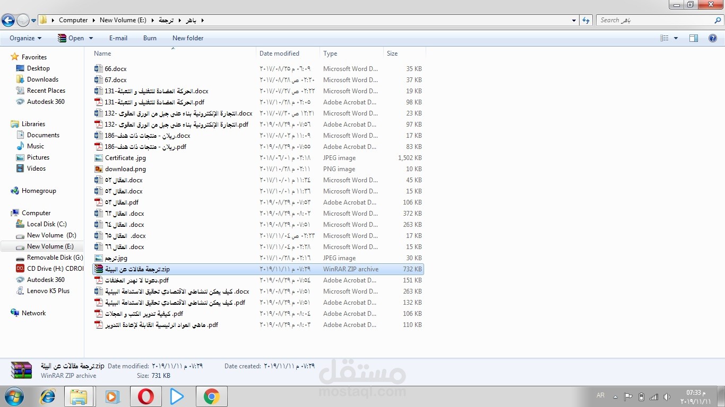Select Homegroup in the navigation pane
The width and height of the screenshot is (725, 407).
point(39,191)
